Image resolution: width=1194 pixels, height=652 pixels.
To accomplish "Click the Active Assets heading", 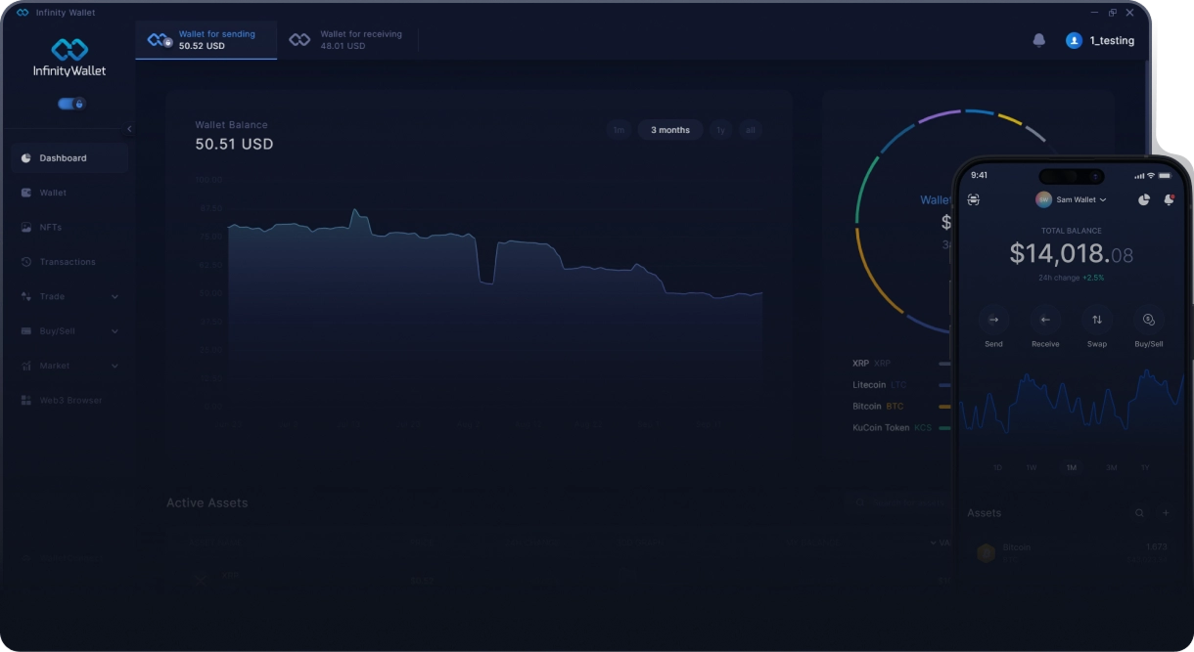I will click(x=207, y=503).
